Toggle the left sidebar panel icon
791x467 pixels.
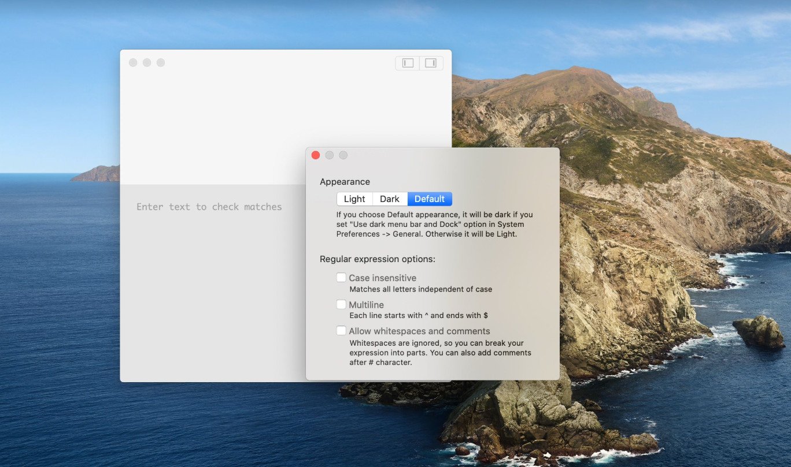[x=408, y=63]
